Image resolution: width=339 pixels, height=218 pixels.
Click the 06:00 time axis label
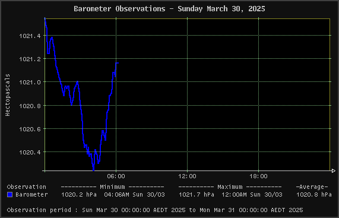point(116,176)
